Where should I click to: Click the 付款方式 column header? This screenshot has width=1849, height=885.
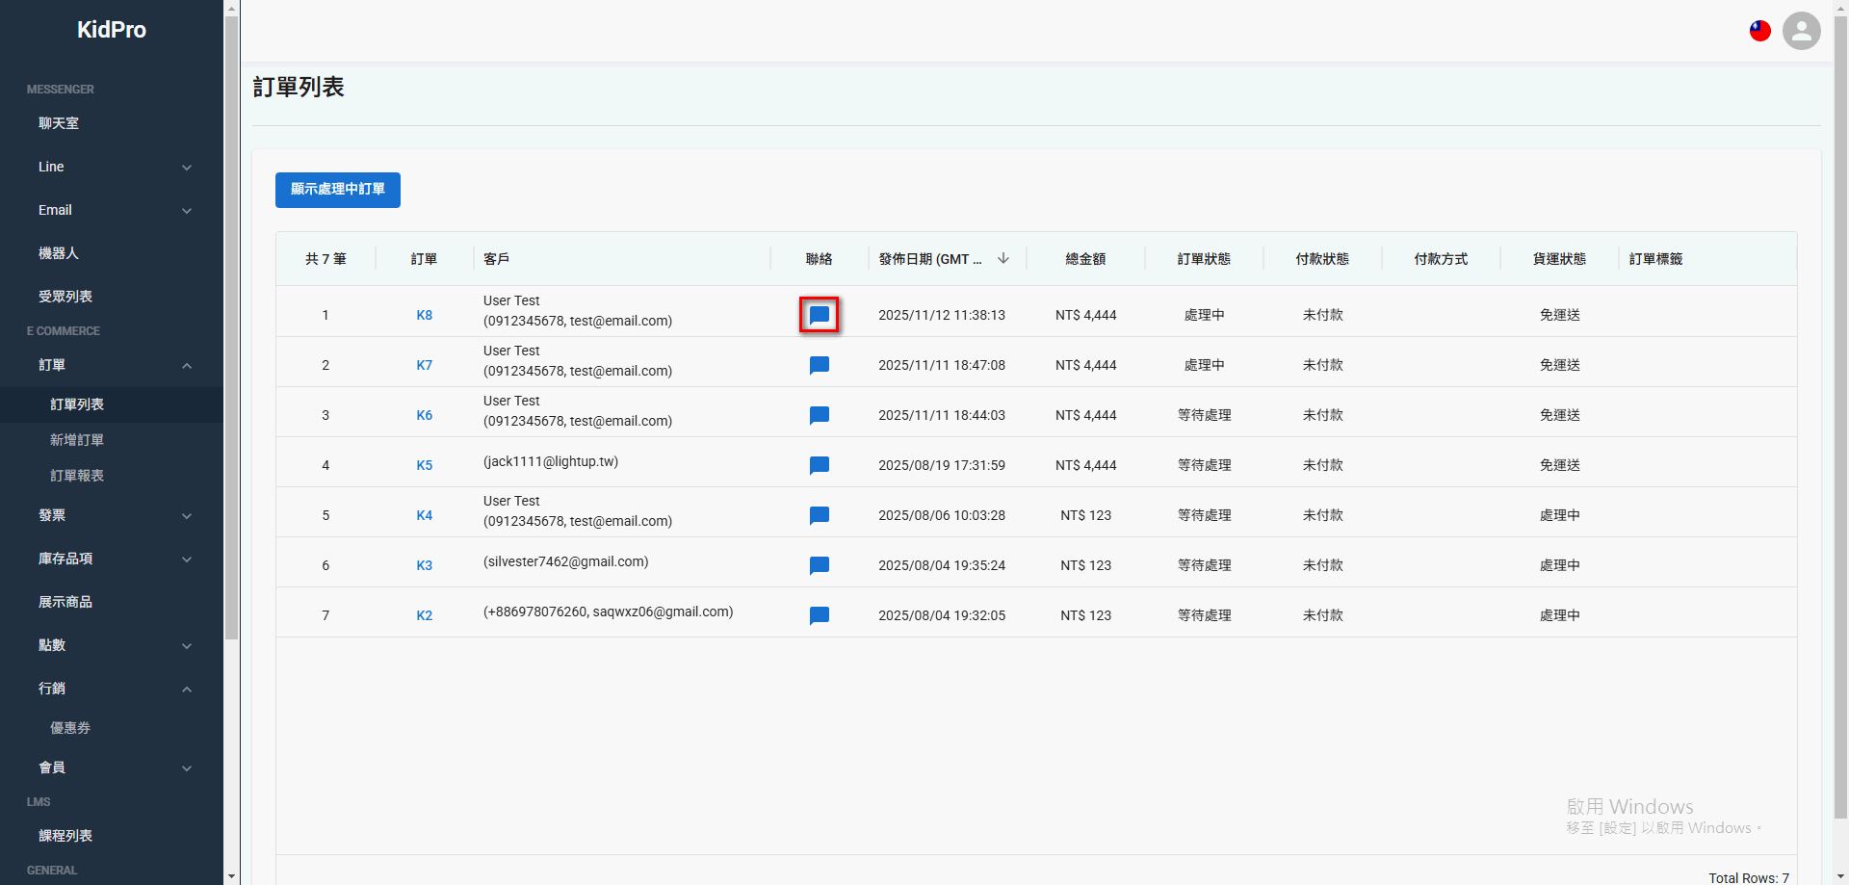coord(1441,259)
